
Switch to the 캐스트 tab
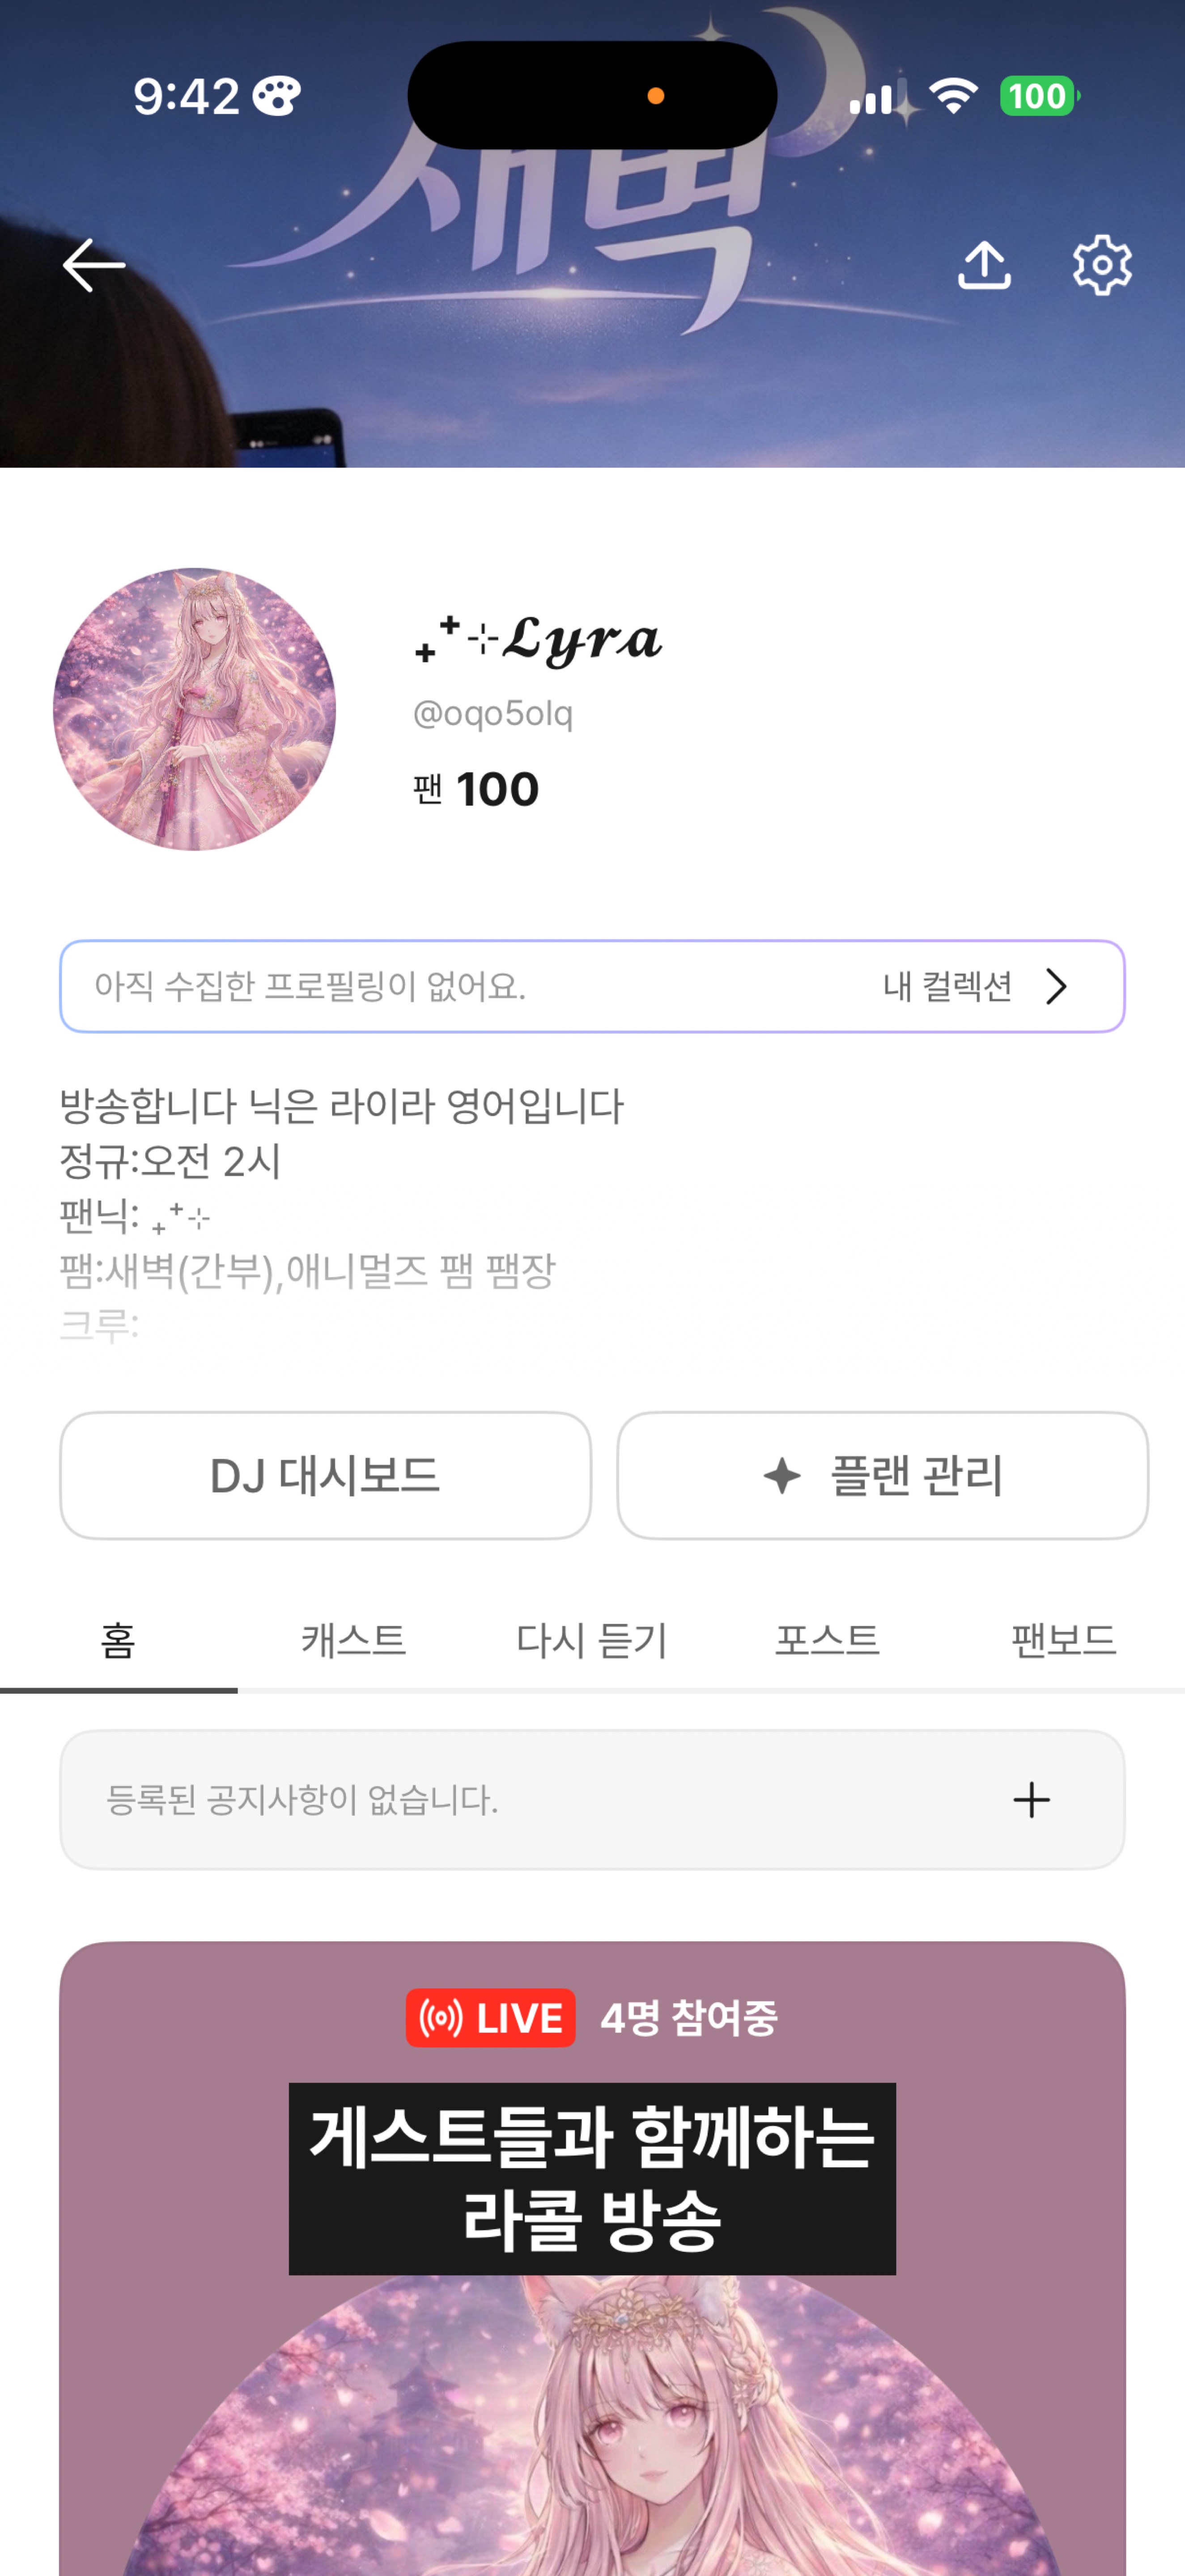(x=354, y=1641)
